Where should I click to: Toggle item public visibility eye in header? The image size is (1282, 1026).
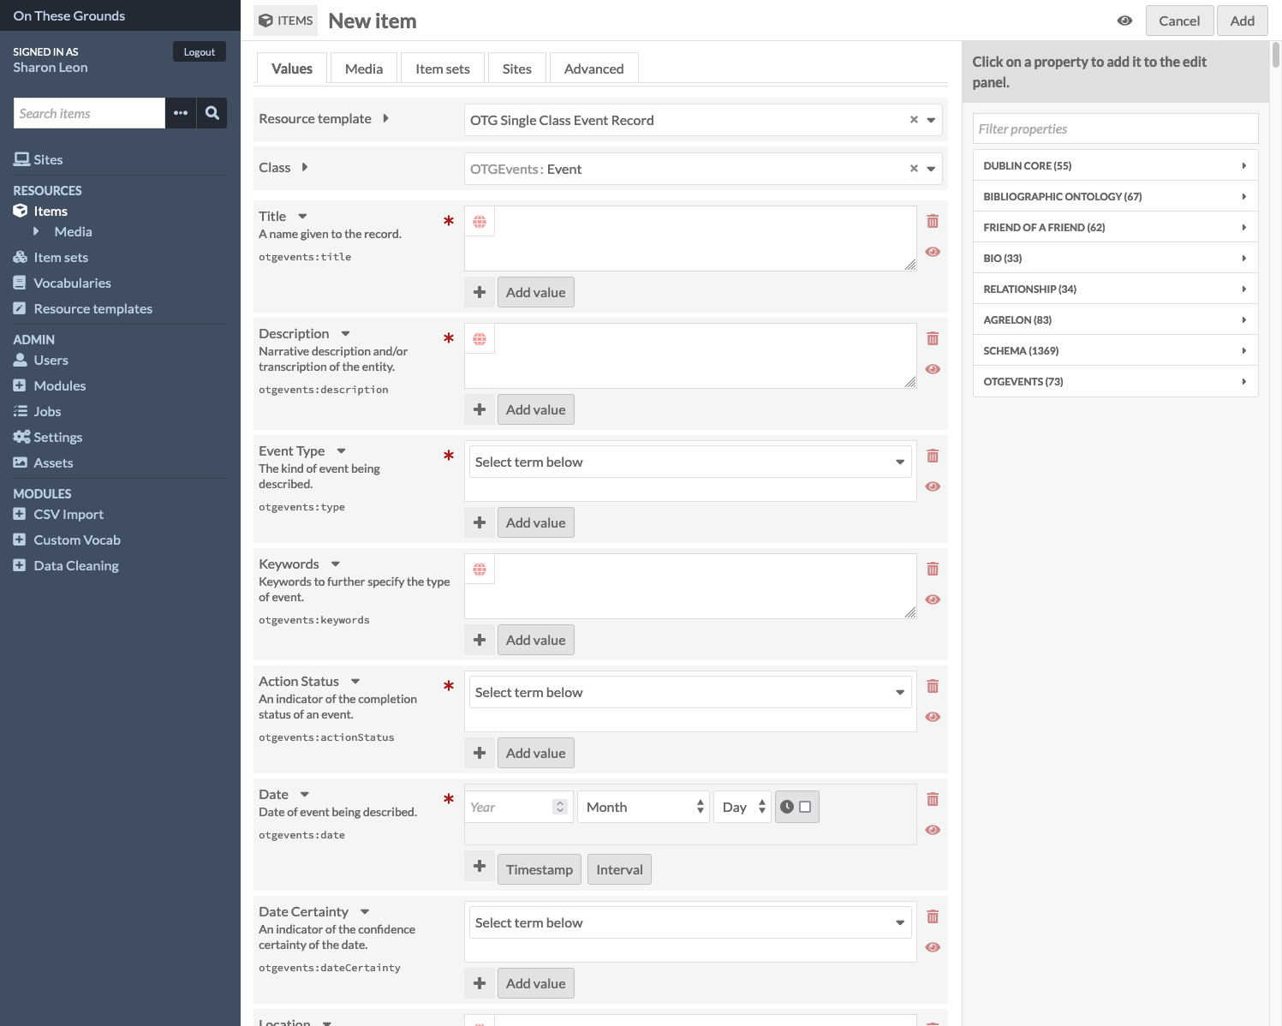pos(1124,21)
